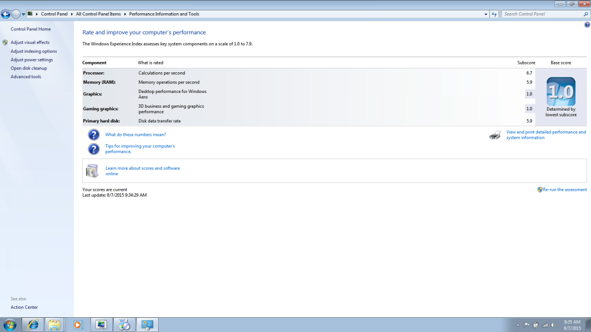Switch to Control Panel taskbar button
The image size is (591, 332).
pyautogui.click(x=147, y=325)
